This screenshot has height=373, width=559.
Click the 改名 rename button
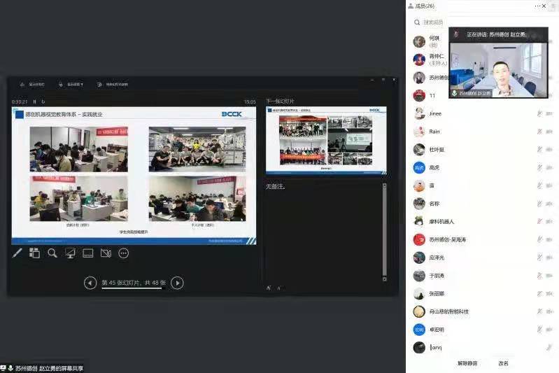[x=503, y=363]
